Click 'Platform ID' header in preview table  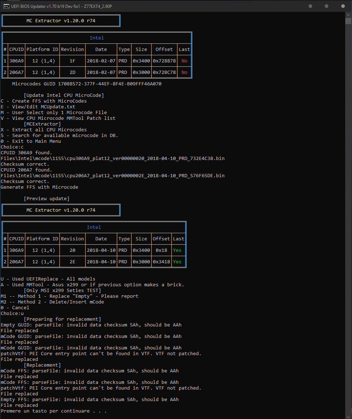coord(42,239)
